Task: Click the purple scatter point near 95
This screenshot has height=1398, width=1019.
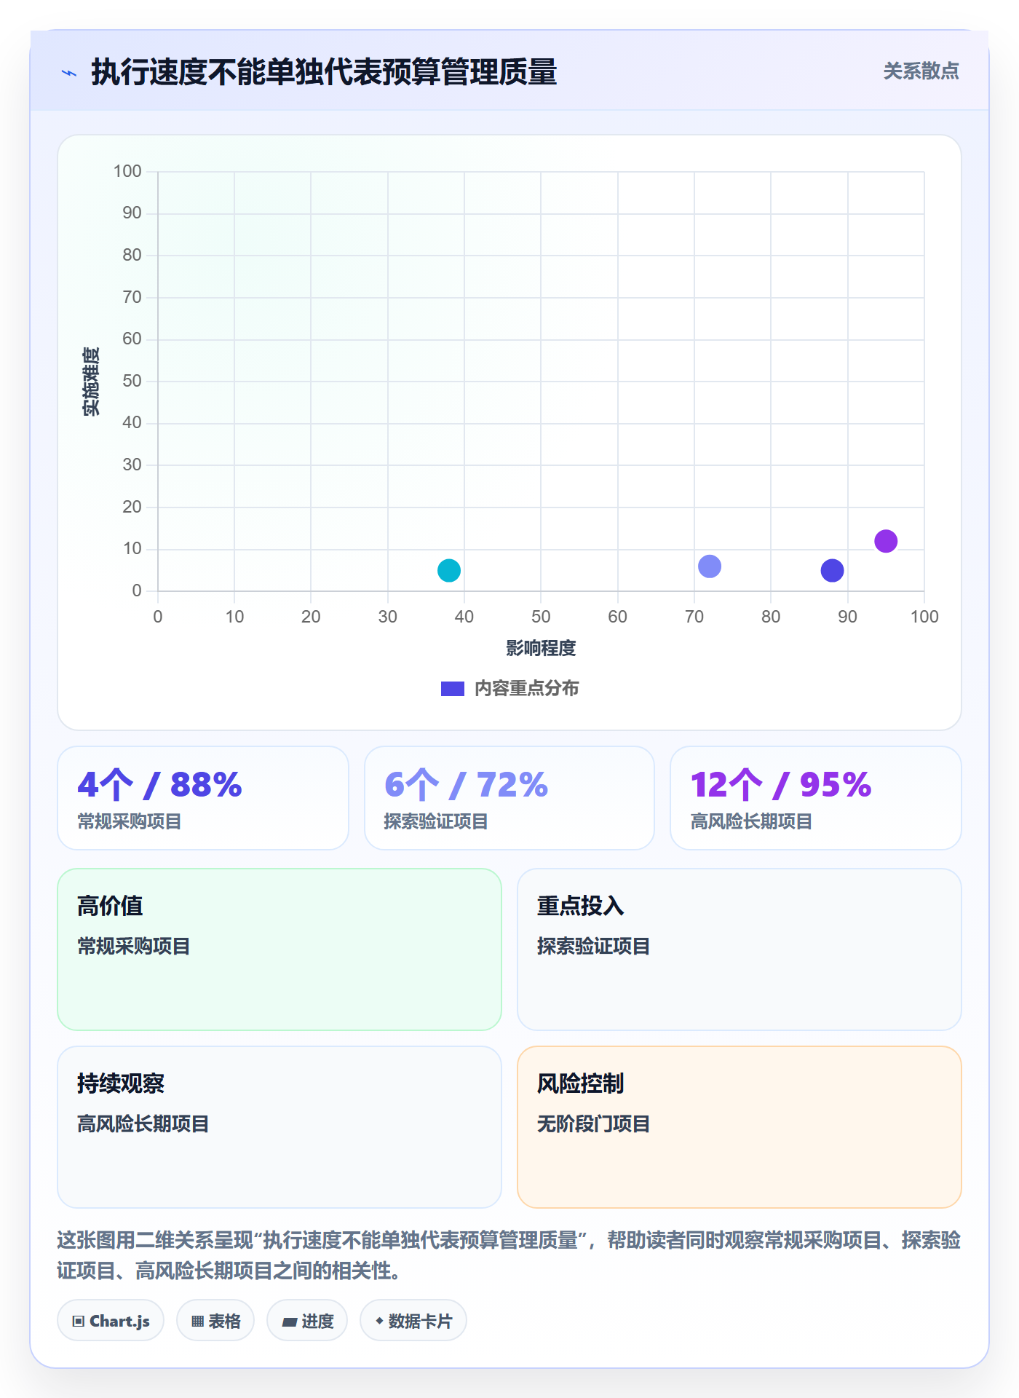Action: pyautogui.click(x=886, y=541)
